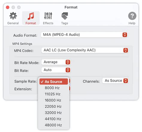Click the Bit Rate Mode label

[27, 63]
